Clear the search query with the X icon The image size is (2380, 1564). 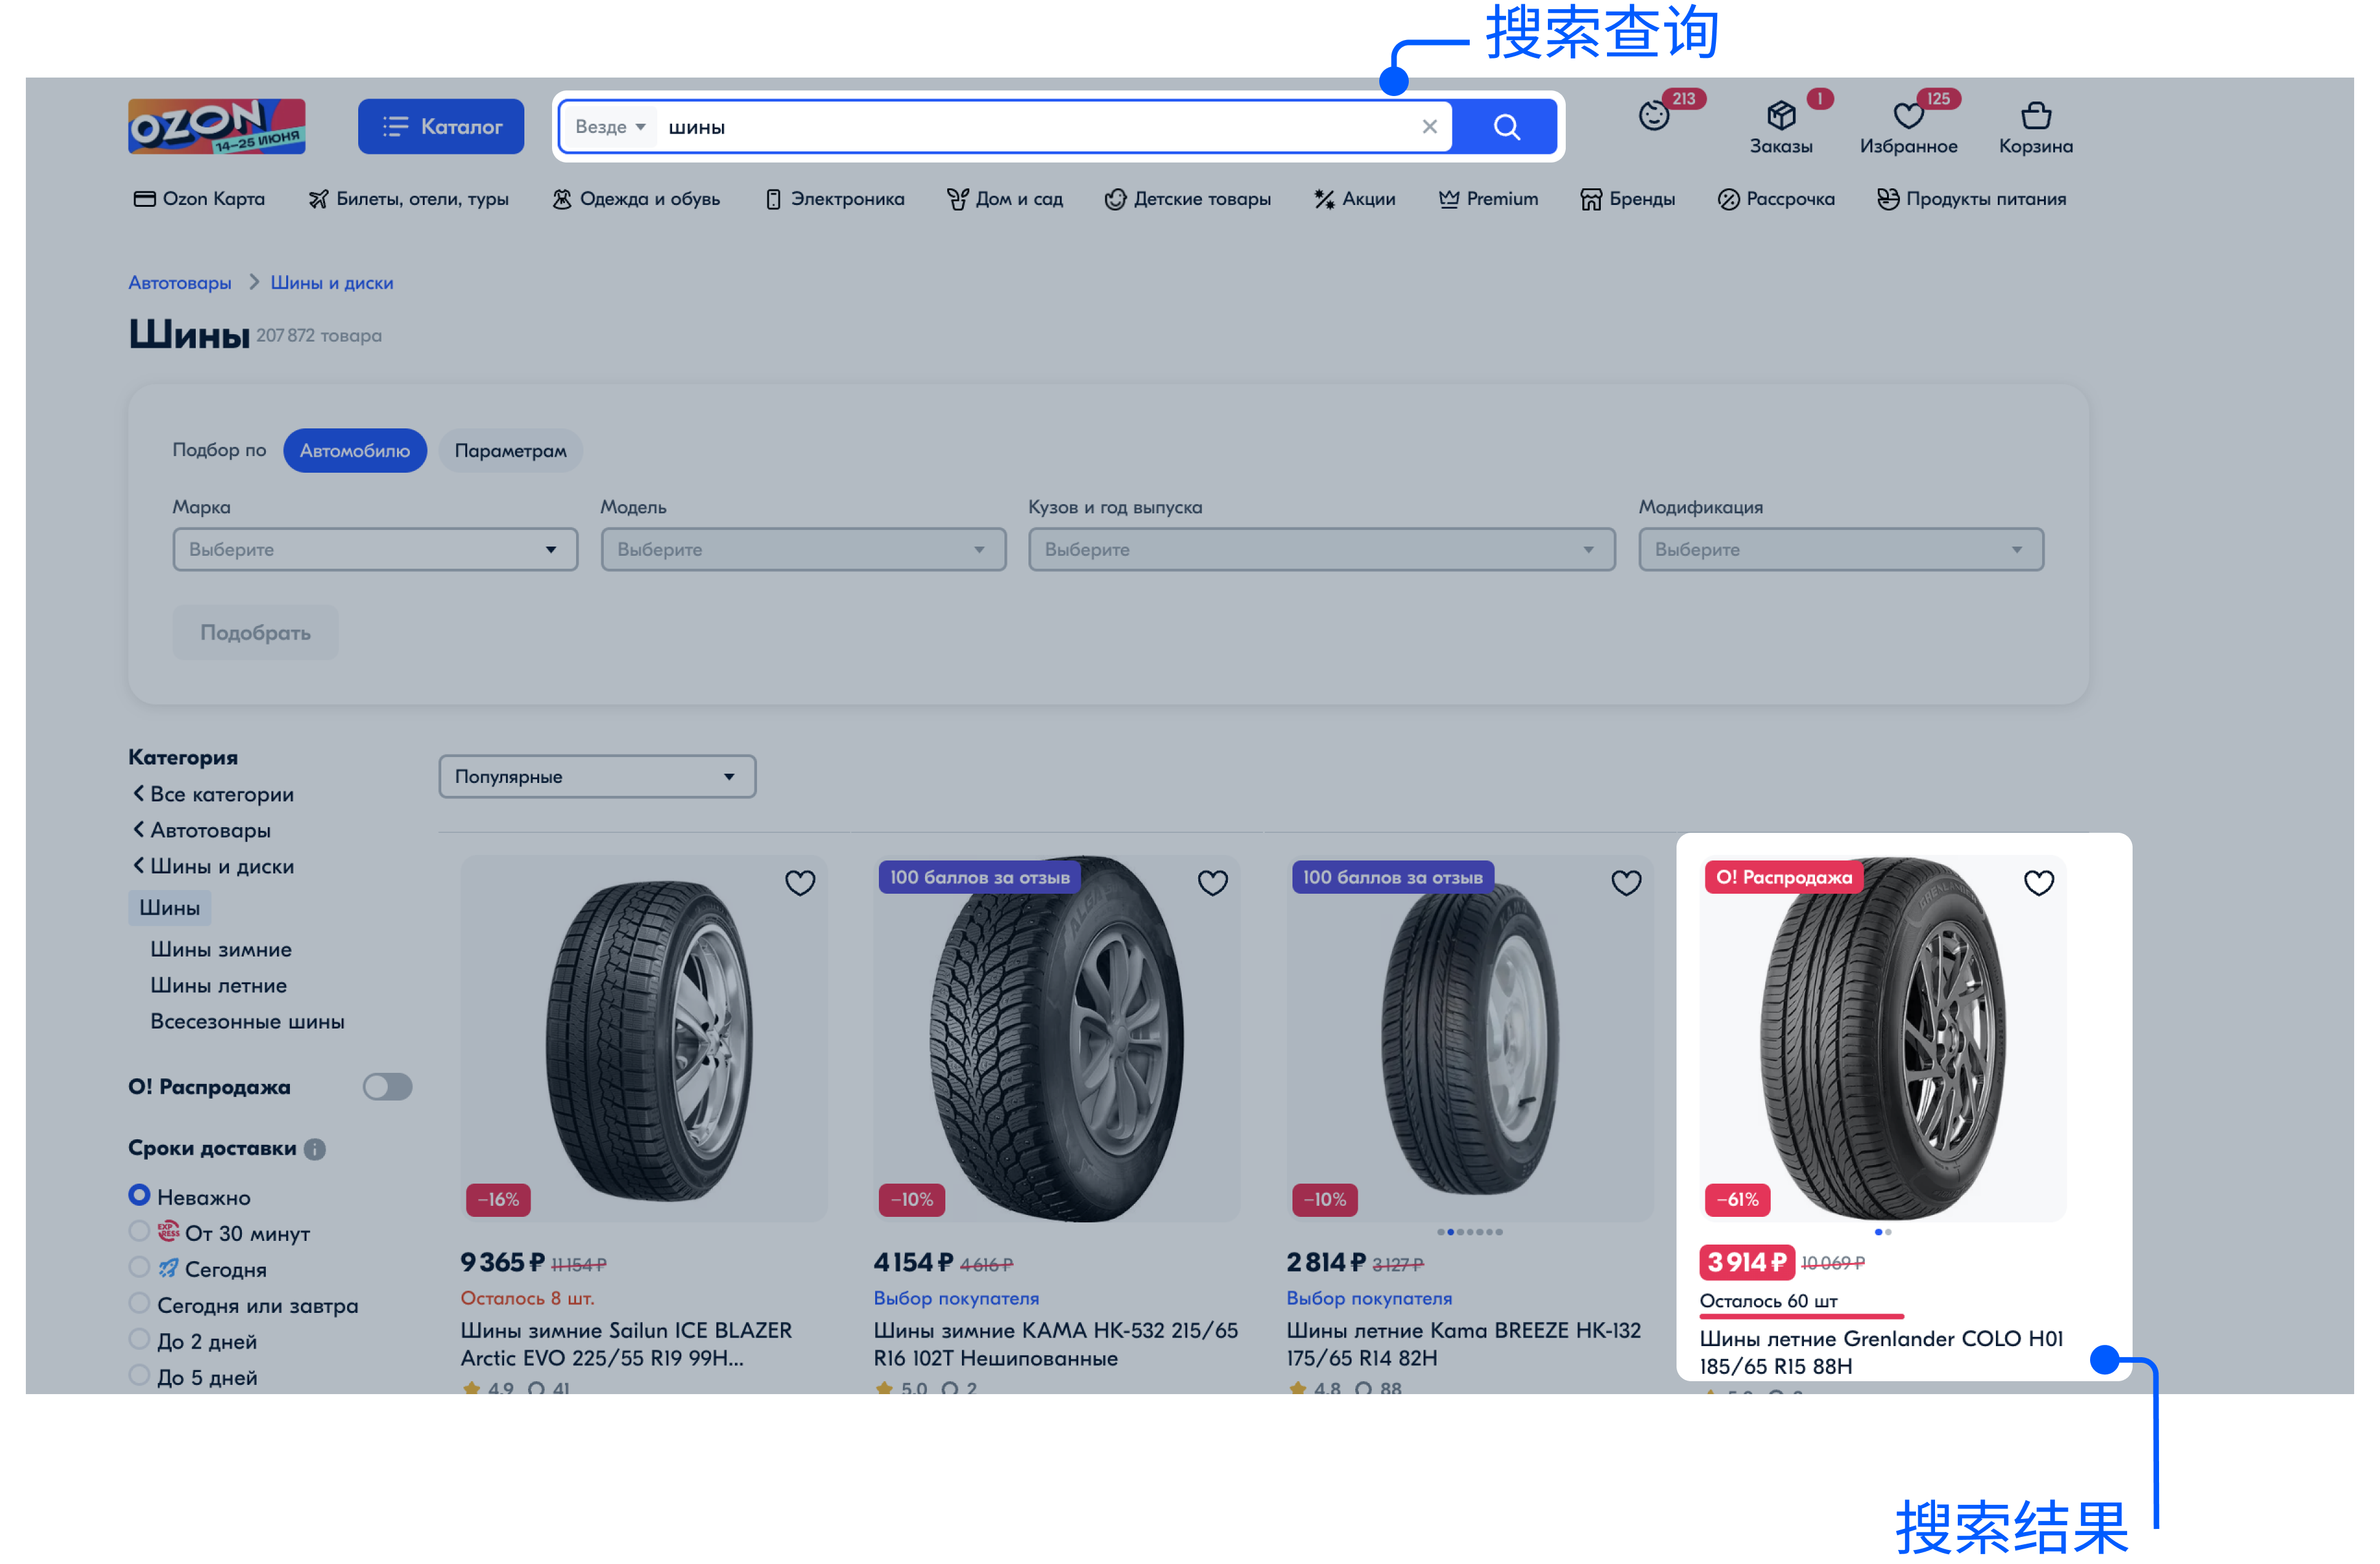[x=1430, y=127]
